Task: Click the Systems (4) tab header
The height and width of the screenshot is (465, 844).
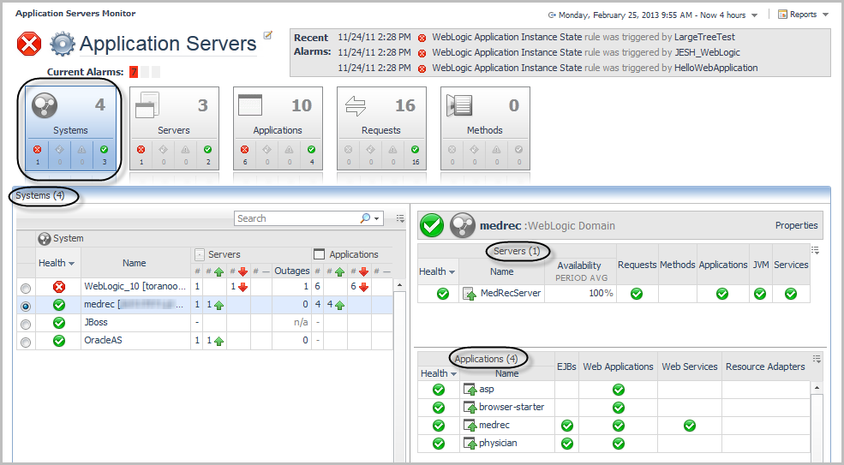Action: pyautogui.click(x=40, y=195)
